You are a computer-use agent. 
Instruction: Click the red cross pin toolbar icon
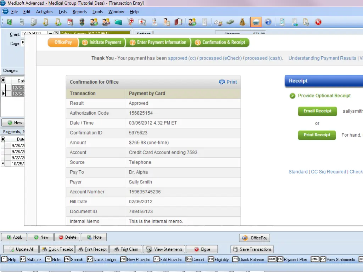tap(130, 22)
